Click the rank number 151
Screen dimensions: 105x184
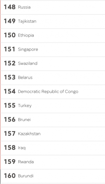[10, 49]
